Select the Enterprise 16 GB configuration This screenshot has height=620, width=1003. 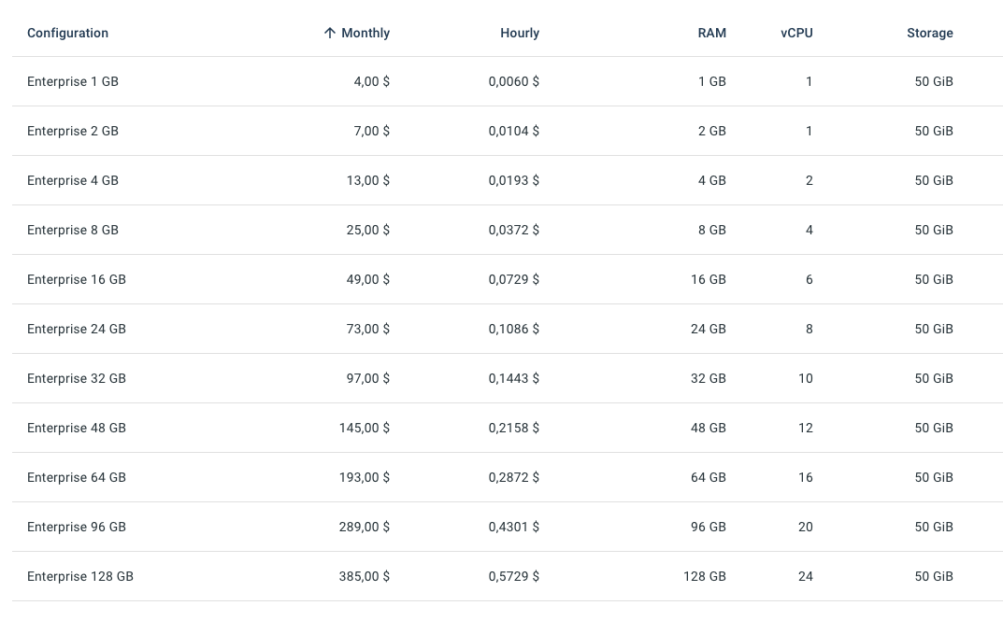[x=77, y=280]
